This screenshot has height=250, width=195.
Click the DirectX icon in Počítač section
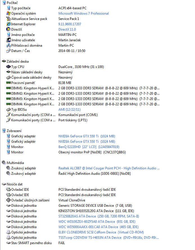(8, 29)
